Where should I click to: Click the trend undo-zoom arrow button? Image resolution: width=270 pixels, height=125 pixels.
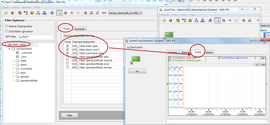(257, 64)
